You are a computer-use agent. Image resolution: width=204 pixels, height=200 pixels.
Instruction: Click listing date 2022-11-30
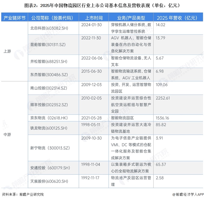point(91,38)
